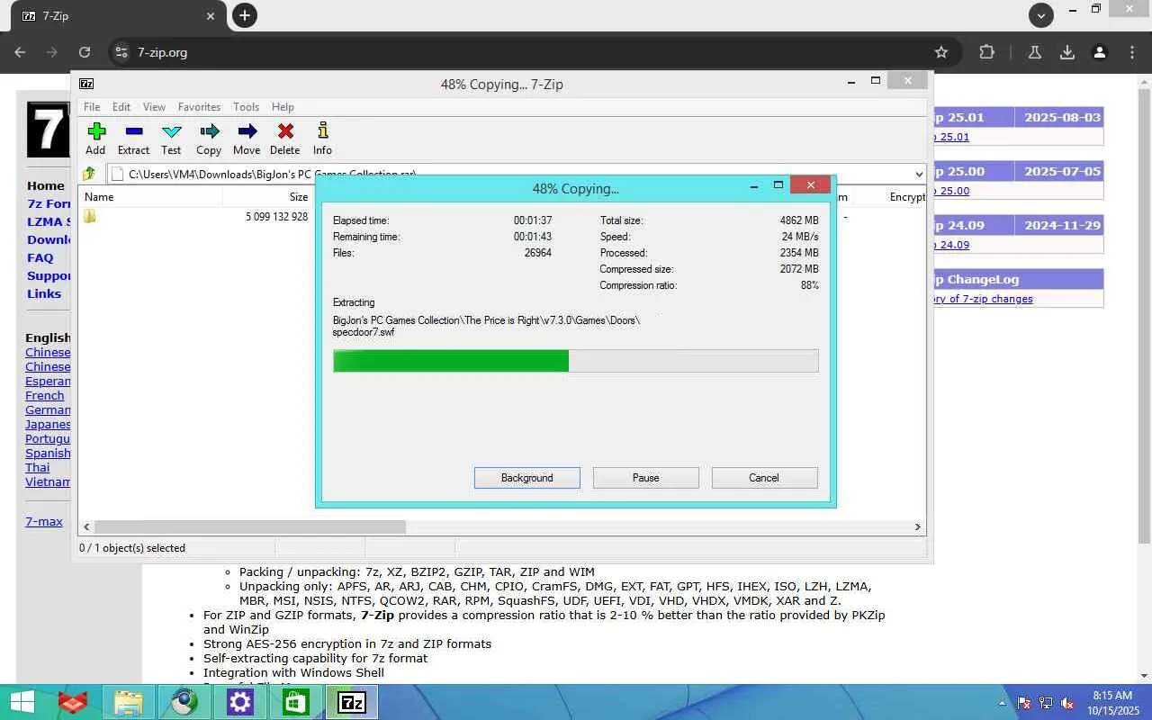Open File Explorer from the taskbar
Image resolution: width=1152 pixels, height=720 pixels.
[x=129, y=702]
